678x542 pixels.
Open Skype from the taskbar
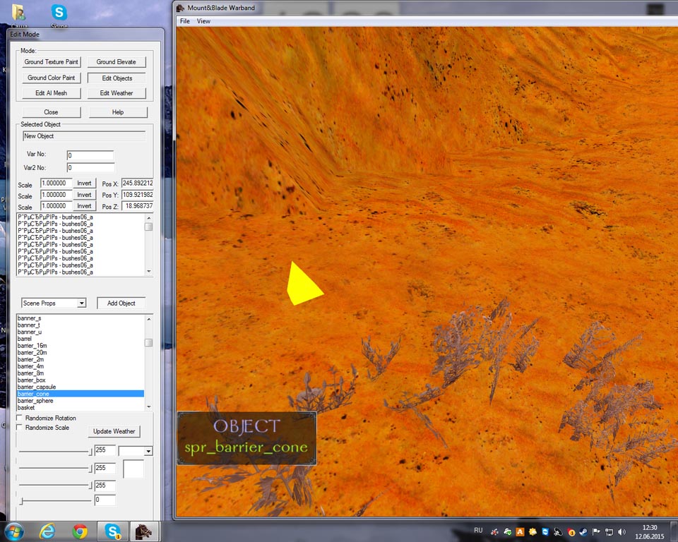(112, 531)
